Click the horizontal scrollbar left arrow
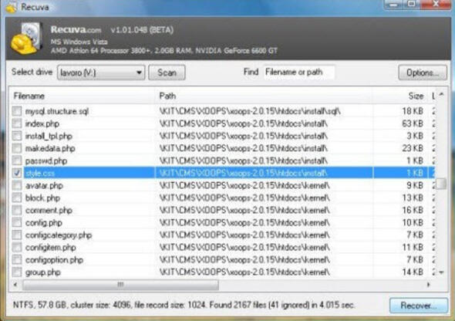Image resolution: width=455 pixels, height=321 pixels. click(x=15, y=285)
